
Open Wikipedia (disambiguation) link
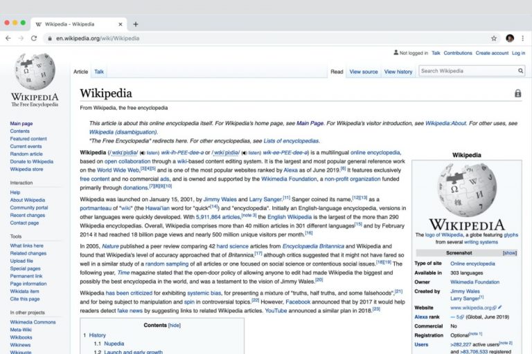(123, 132)
